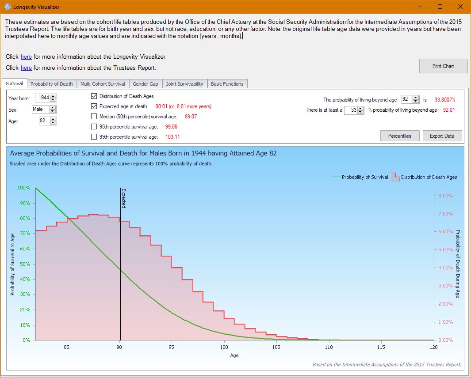The width and height of the screenshot is (471, 378).
Task: Increase Year born using the up arrow
Action: pyautogui.click(x=53, y=96)
